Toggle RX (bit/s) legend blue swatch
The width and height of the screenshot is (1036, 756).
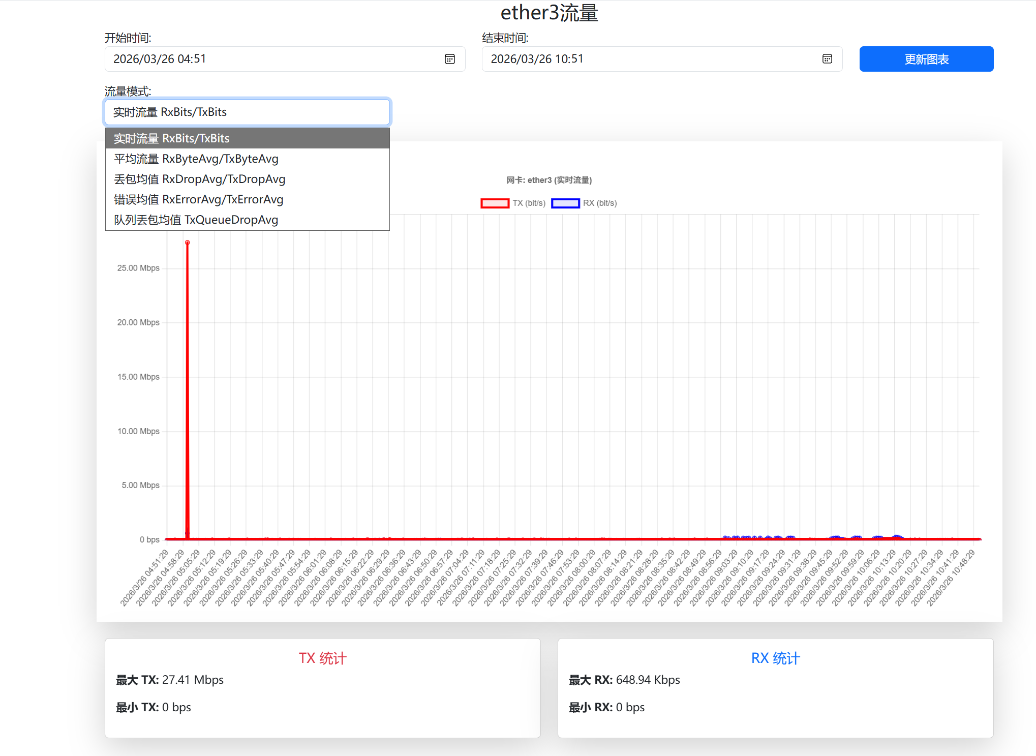tap(565, 203)
